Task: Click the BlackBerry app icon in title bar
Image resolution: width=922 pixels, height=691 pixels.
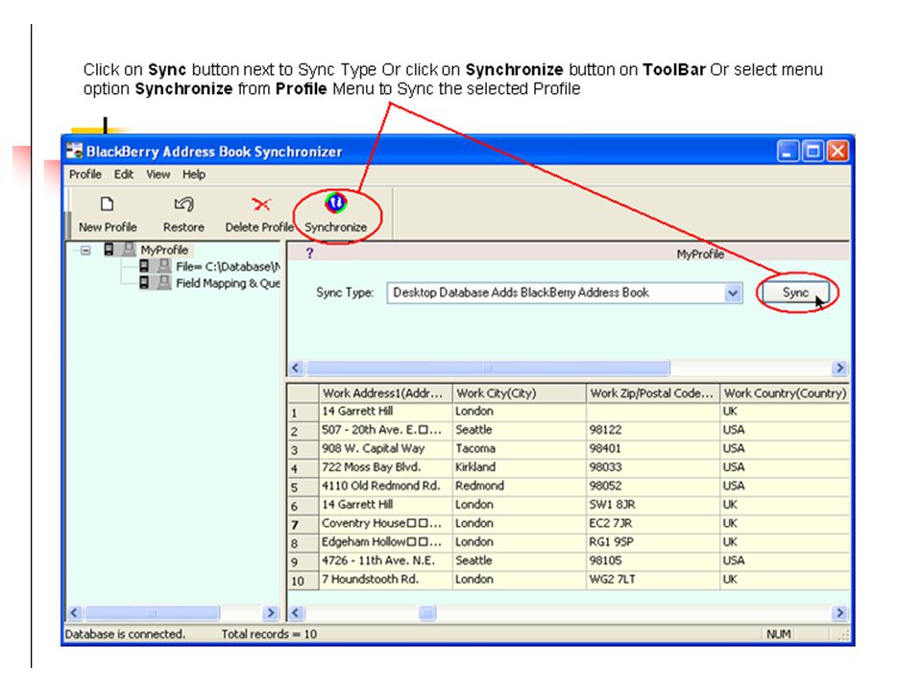Action: 74,151
